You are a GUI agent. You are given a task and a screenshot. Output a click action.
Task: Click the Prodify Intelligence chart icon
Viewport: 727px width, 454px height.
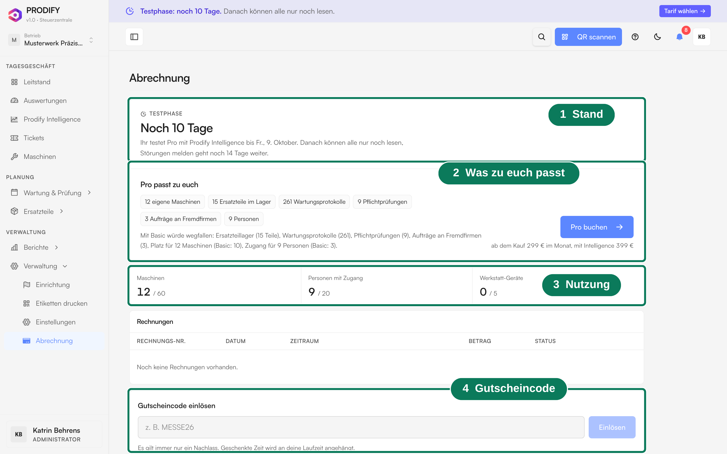click(x=14, y=119)
